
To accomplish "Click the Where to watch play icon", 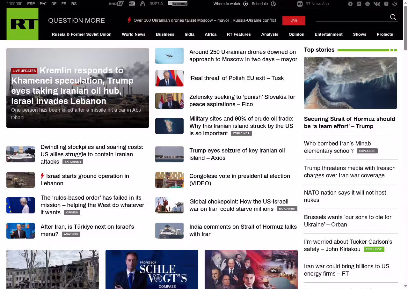I will tap(245, 4).
